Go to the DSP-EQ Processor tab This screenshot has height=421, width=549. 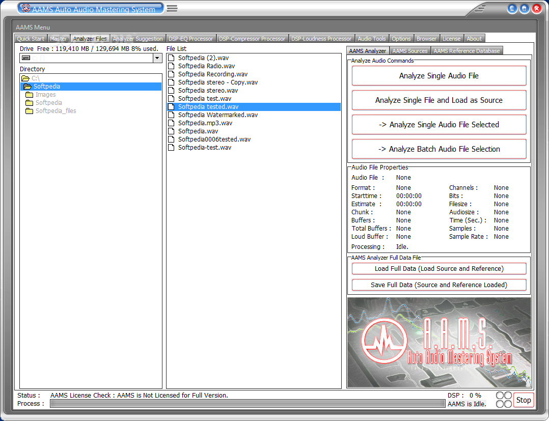(191, 39)
